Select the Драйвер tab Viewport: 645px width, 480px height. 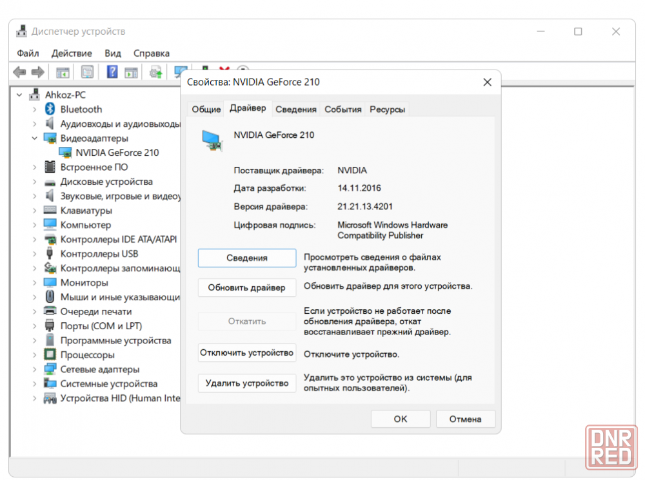248,108
